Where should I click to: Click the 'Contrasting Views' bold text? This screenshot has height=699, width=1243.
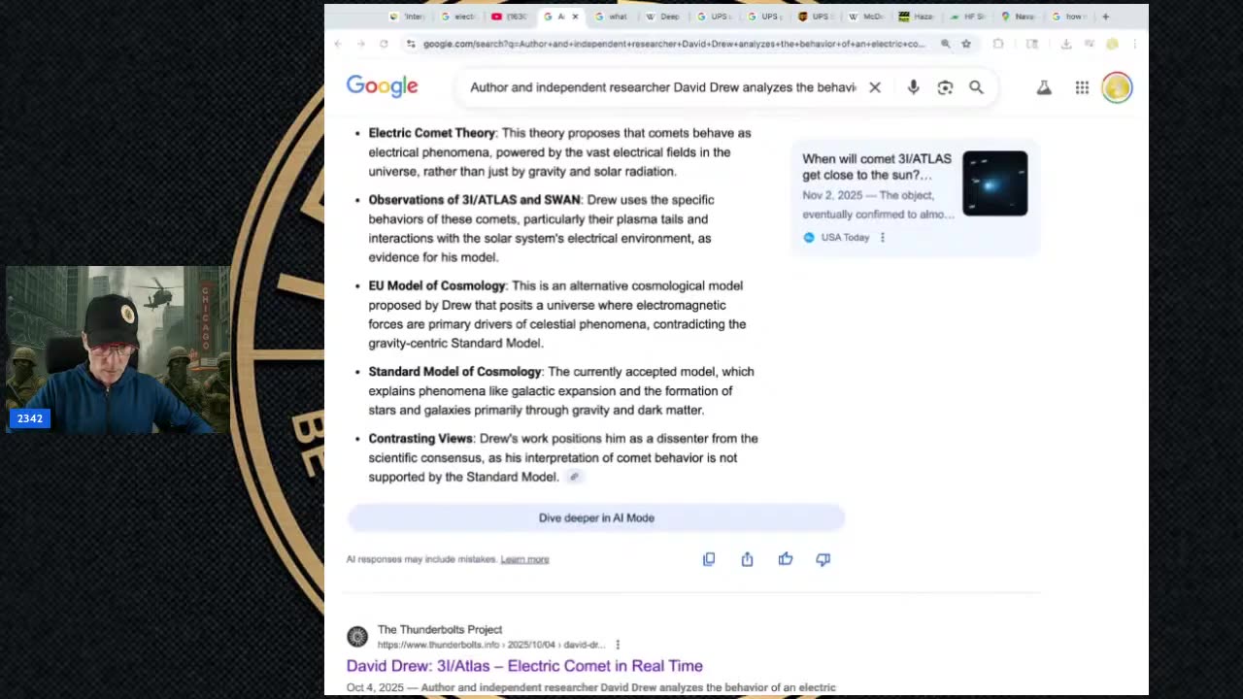[x=420, y=439]
